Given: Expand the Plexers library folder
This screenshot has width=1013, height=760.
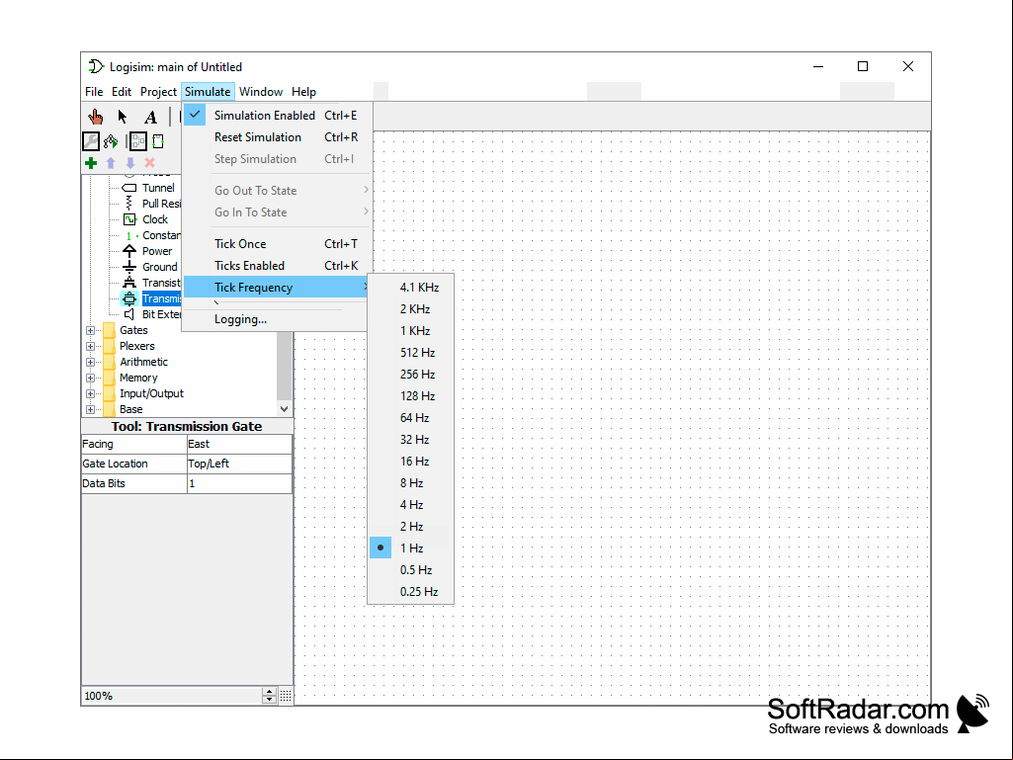Looking at the screenshot, I should tap(91, 346).
